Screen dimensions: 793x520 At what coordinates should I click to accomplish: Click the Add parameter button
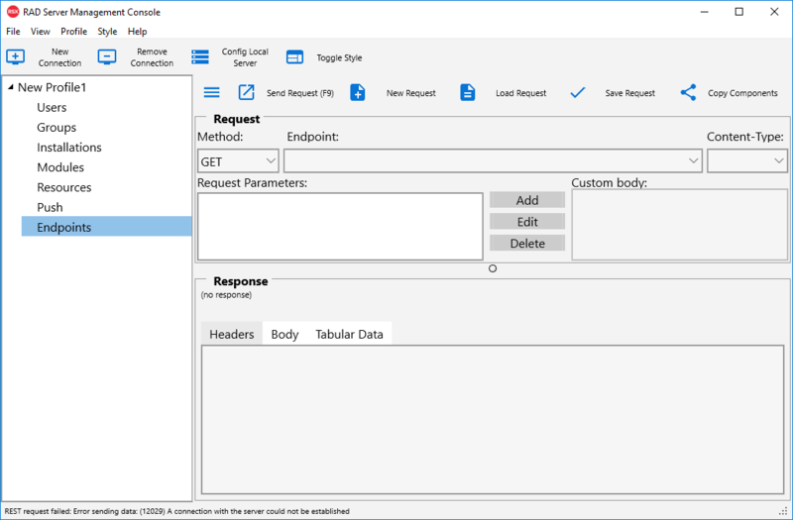click(x=527, y=200)
